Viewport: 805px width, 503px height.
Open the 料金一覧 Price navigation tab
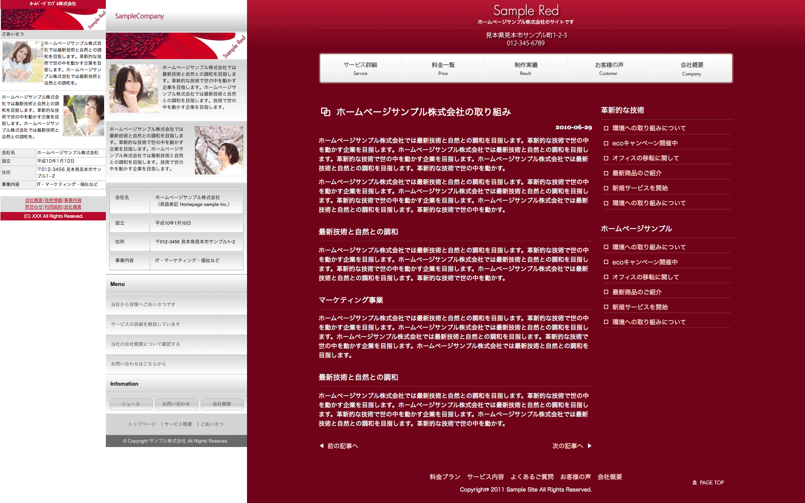[x=443, y=68]
